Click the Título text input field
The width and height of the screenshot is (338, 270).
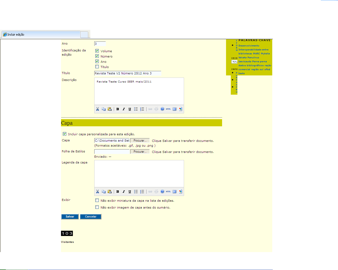[x=128, y=73]
